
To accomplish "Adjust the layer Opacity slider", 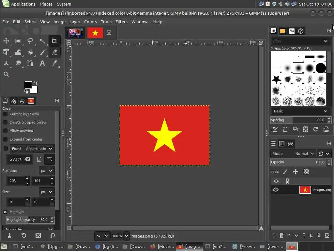I will pos(299,162).
